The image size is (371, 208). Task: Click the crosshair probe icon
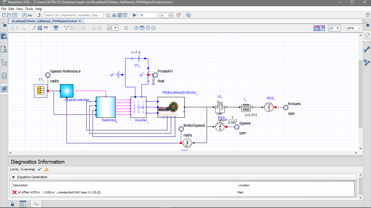[x=136, y=28]
